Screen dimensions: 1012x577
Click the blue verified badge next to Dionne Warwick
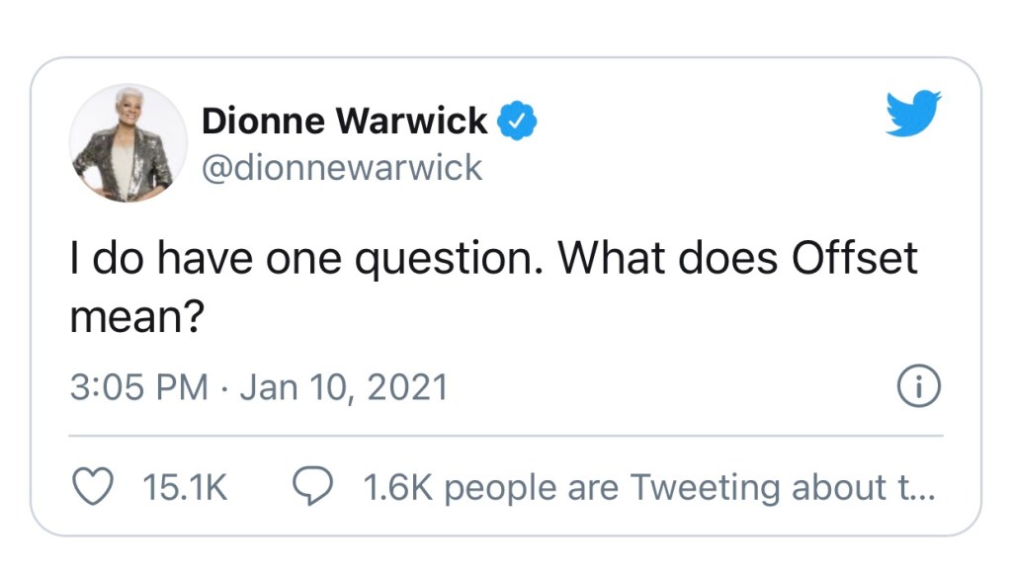[516, 119]
